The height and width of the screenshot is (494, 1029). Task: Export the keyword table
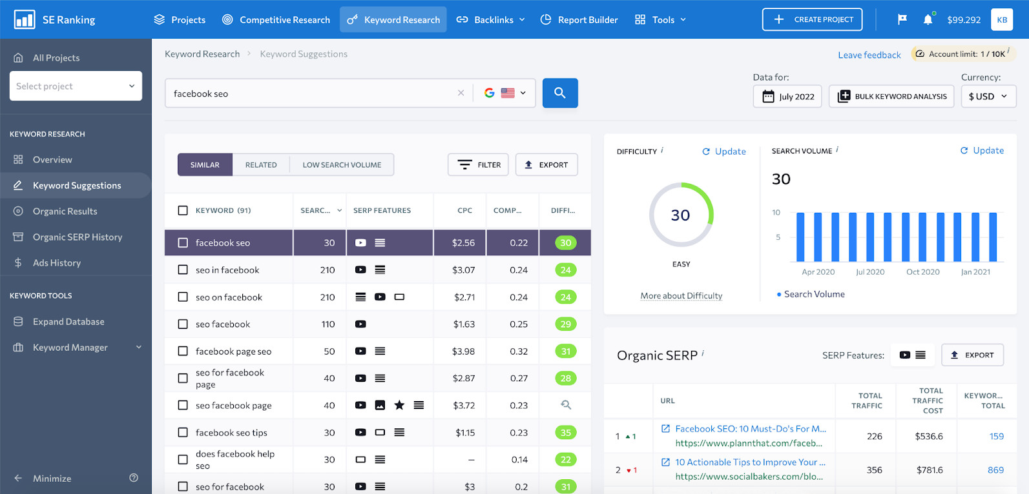click(546, 164)
